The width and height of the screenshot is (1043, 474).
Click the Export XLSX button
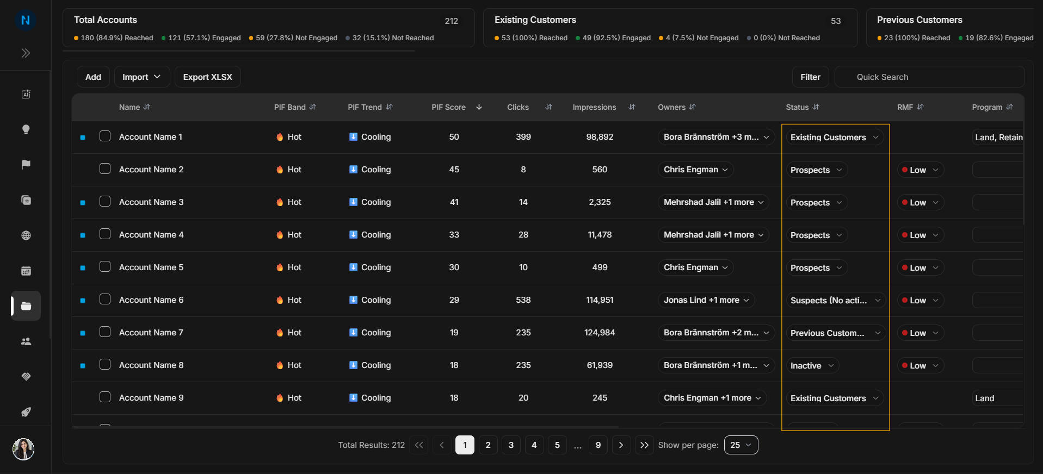pyautogui.click(x=207, y=77)
